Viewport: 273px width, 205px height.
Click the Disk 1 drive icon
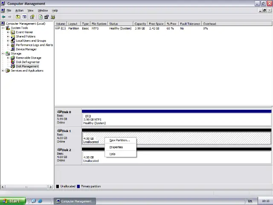(59, 131)
